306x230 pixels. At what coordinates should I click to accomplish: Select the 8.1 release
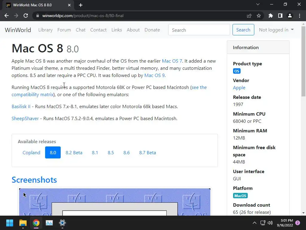tap(95, 152)
